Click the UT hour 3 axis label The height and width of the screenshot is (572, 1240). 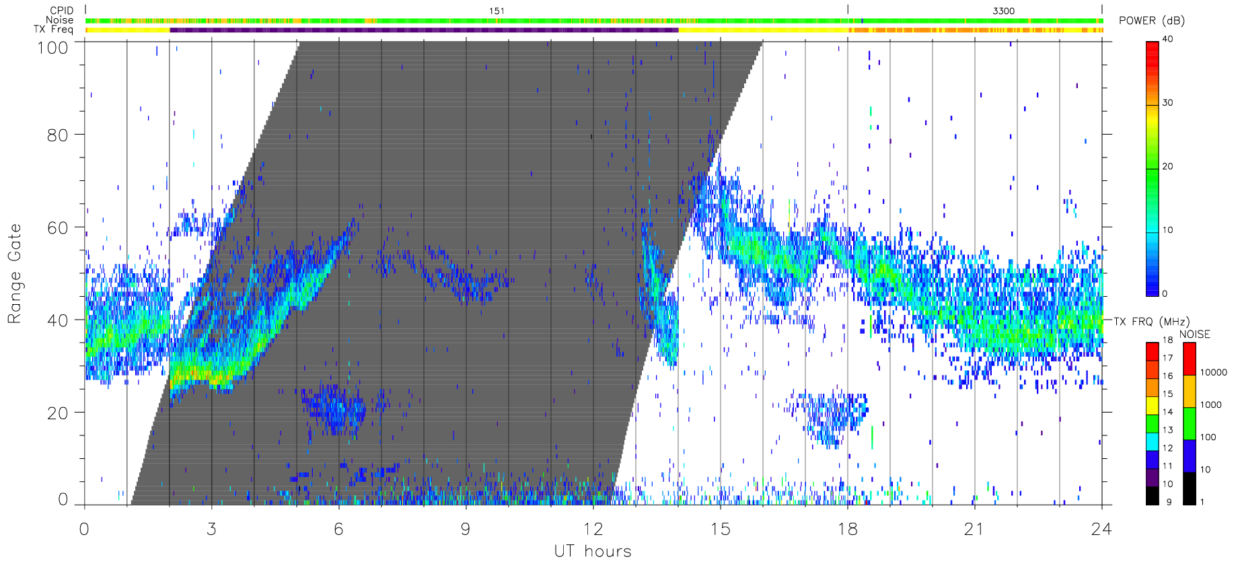[x=212, y=529]
